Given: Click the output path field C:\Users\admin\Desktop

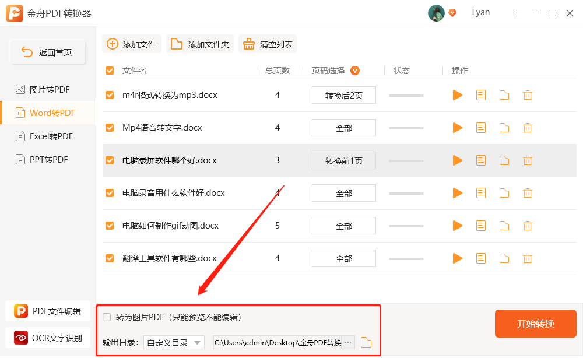Looking at the screenshot, I should 278,342.
